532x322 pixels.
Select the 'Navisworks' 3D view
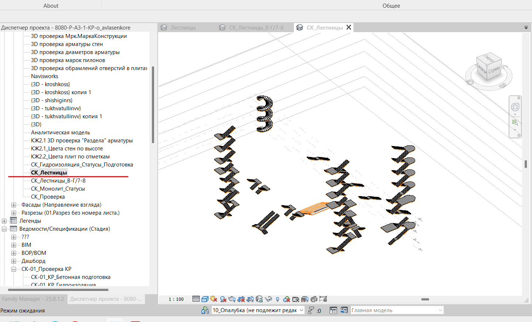tap(45, 76)
